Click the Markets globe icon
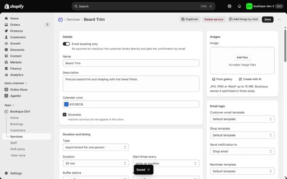The height and width of the screenshot is (179, 287). coord(6,62)
